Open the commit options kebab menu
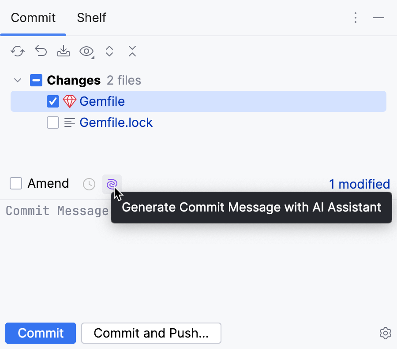 click(356, 18)
